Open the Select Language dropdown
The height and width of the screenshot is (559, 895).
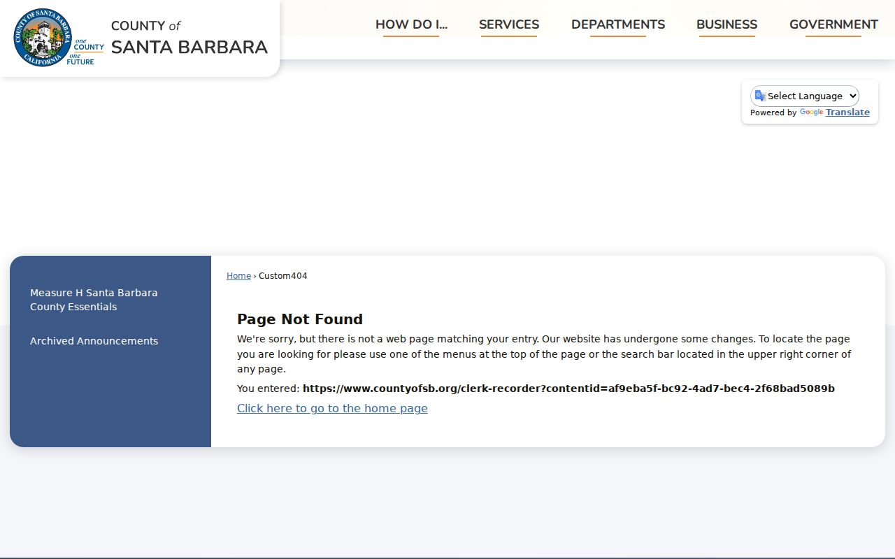(805, 96)
